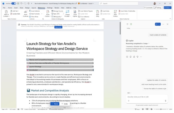Screen dimensions: 174x113
Task: Save the document with the floppy icon
Action: pyautogui.click(x=18, y=3)
